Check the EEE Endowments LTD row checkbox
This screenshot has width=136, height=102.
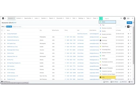tap(2, 76)
